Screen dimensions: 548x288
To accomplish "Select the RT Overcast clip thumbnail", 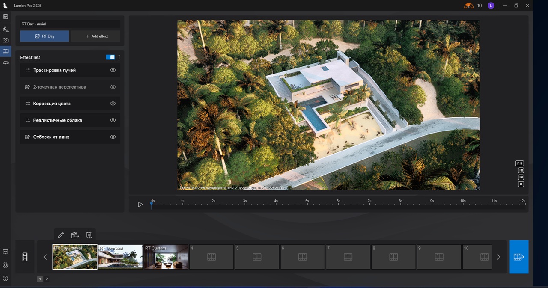I will (120, 257).
